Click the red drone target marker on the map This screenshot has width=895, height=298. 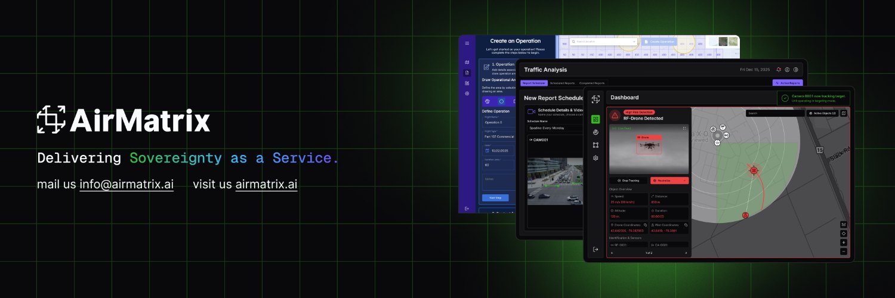coord(754,170)
